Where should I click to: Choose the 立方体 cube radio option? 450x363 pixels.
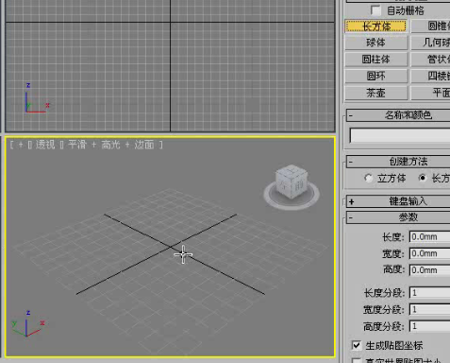coord(368,178)
